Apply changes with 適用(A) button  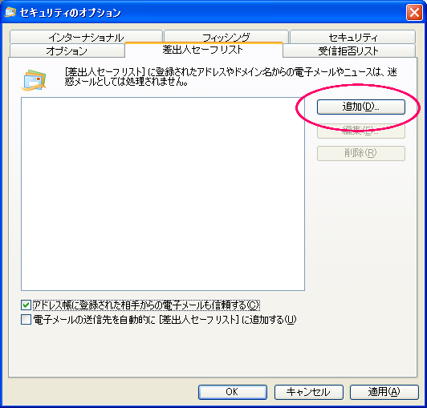[x=384, y=392]
